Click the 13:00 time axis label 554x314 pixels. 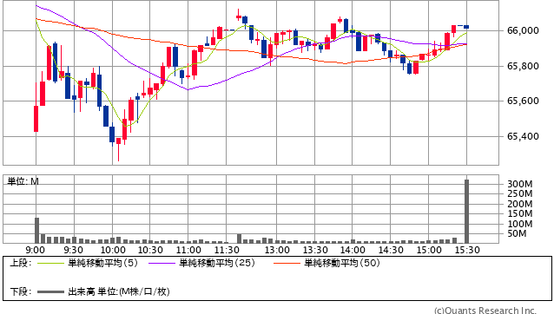coord(277,250)
